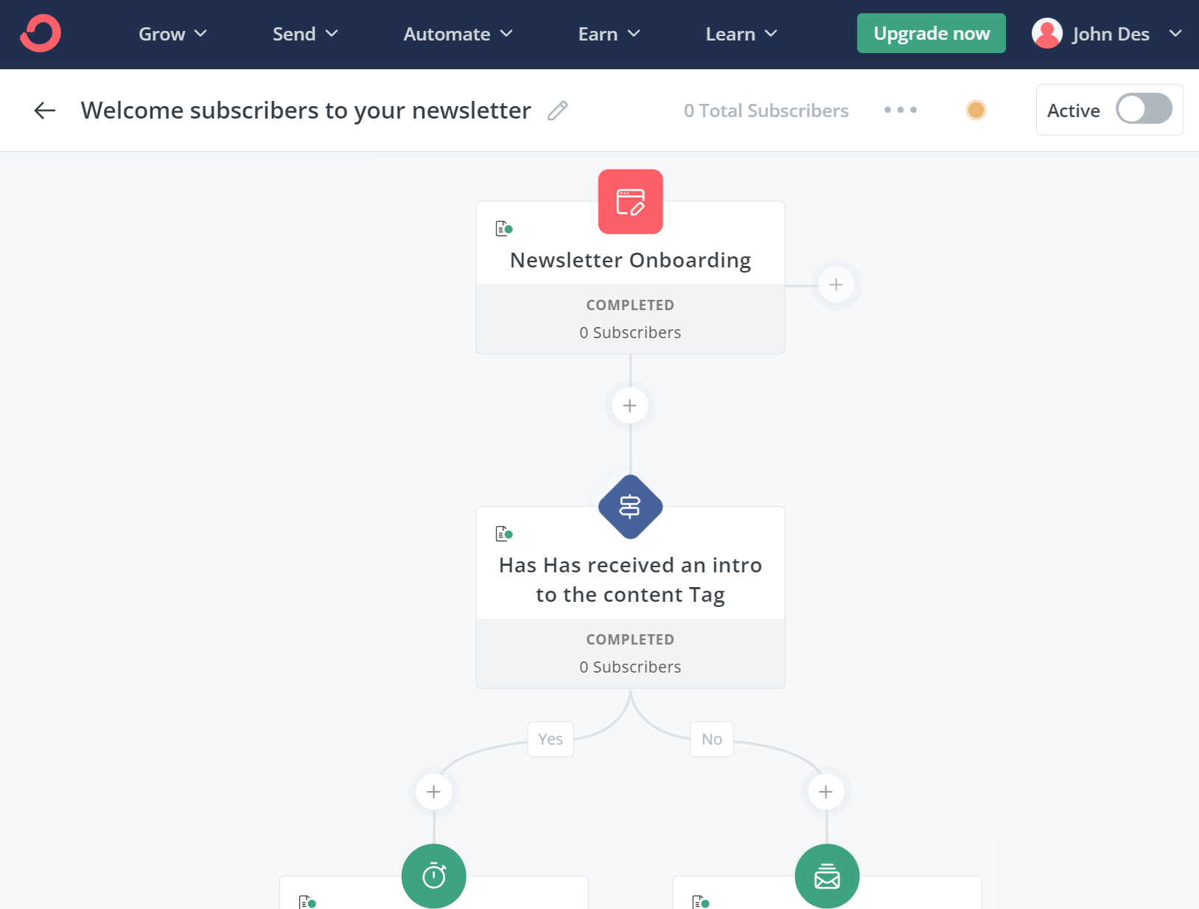Click the 0 Total Subscribers text
The height and width of the screenshot is (909, 1199).
click(x=766, y=110)
